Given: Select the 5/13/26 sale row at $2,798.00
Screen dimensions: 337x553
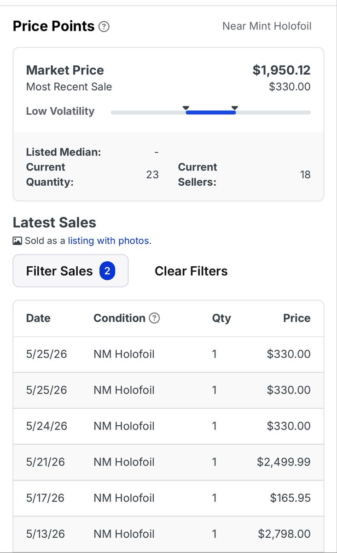Looking at the screenshot, I should pos(168,534).
